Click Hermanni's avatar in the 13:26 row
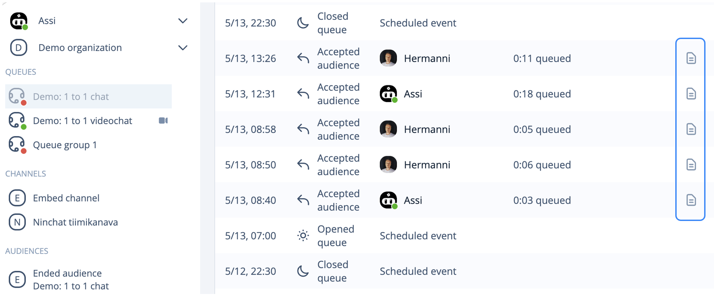 [x=388, y=58]
